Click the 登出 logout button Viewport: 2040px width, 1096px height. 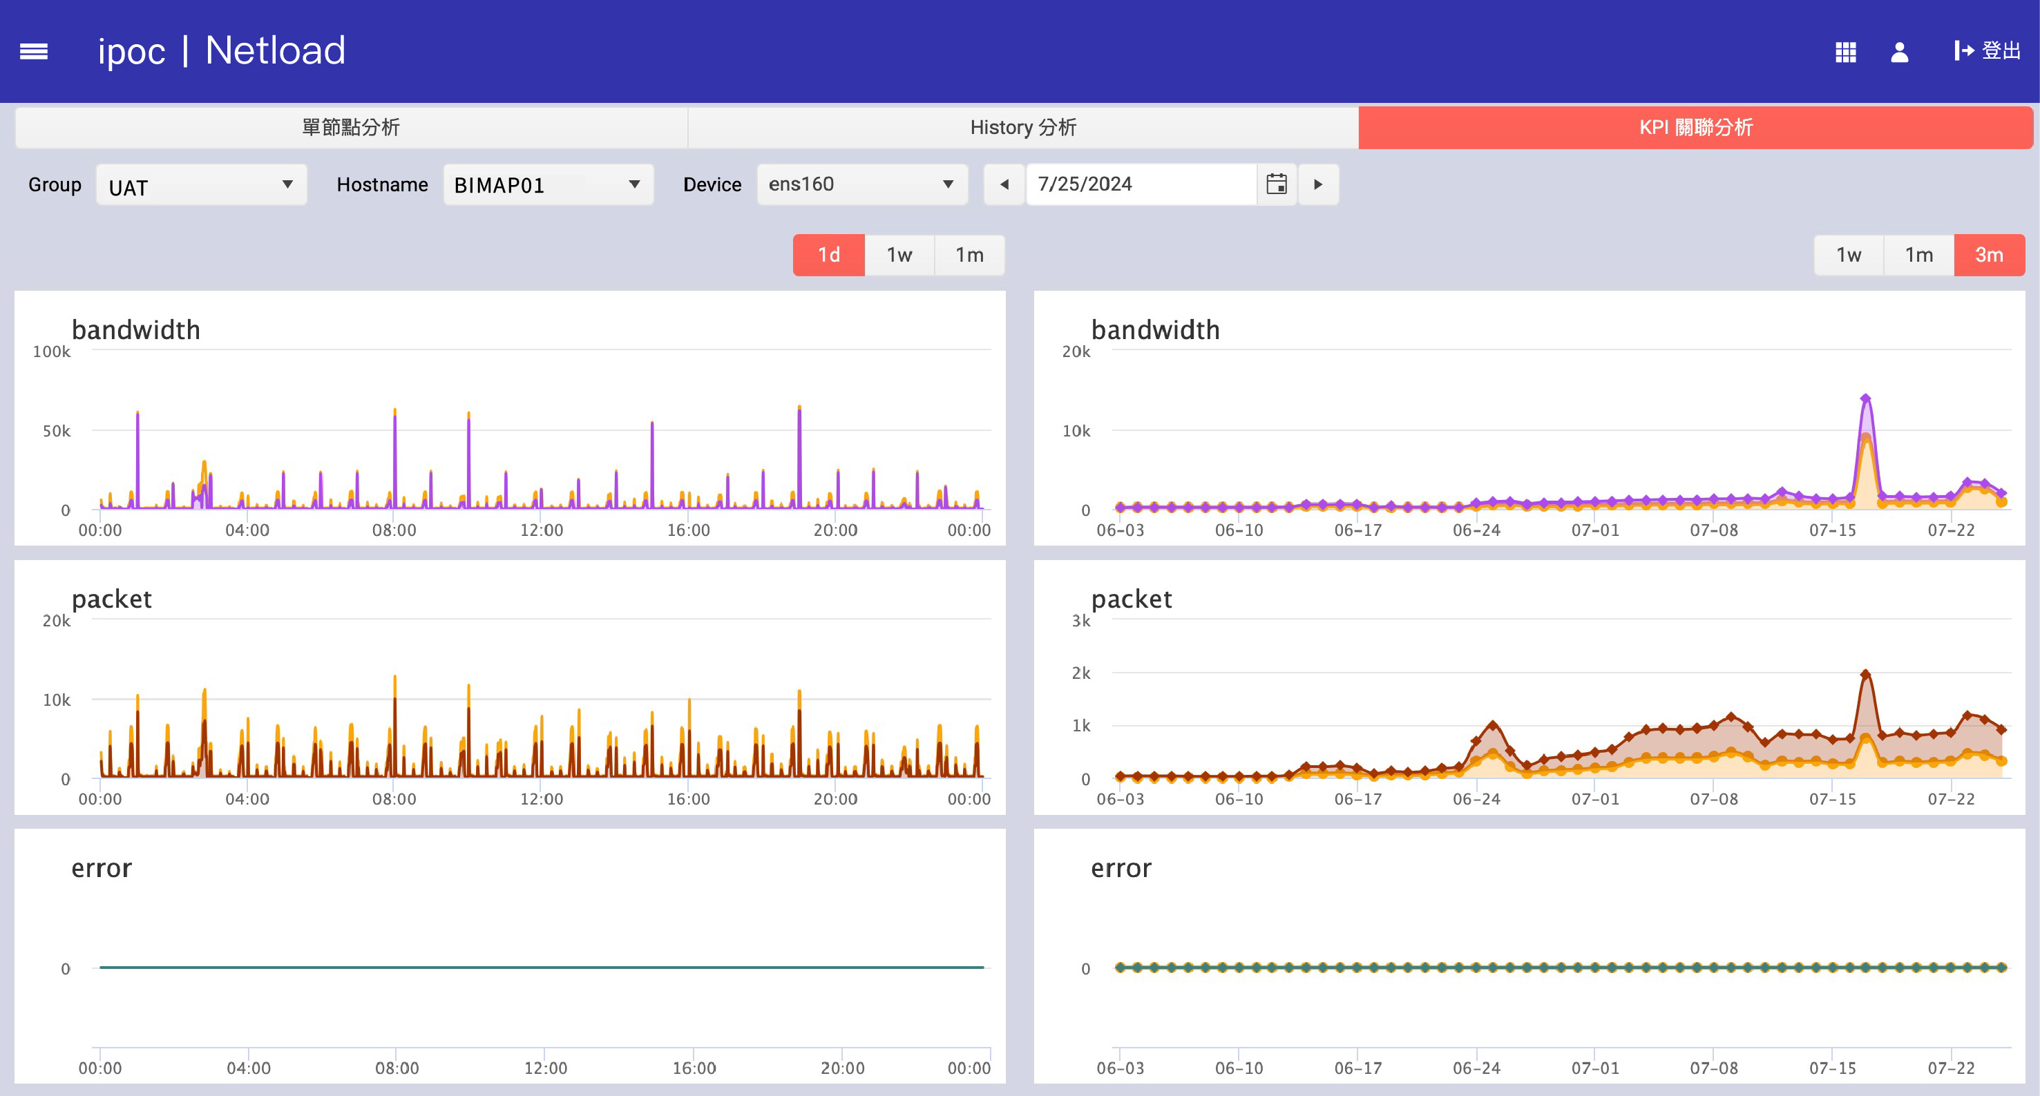point(1987,52)
